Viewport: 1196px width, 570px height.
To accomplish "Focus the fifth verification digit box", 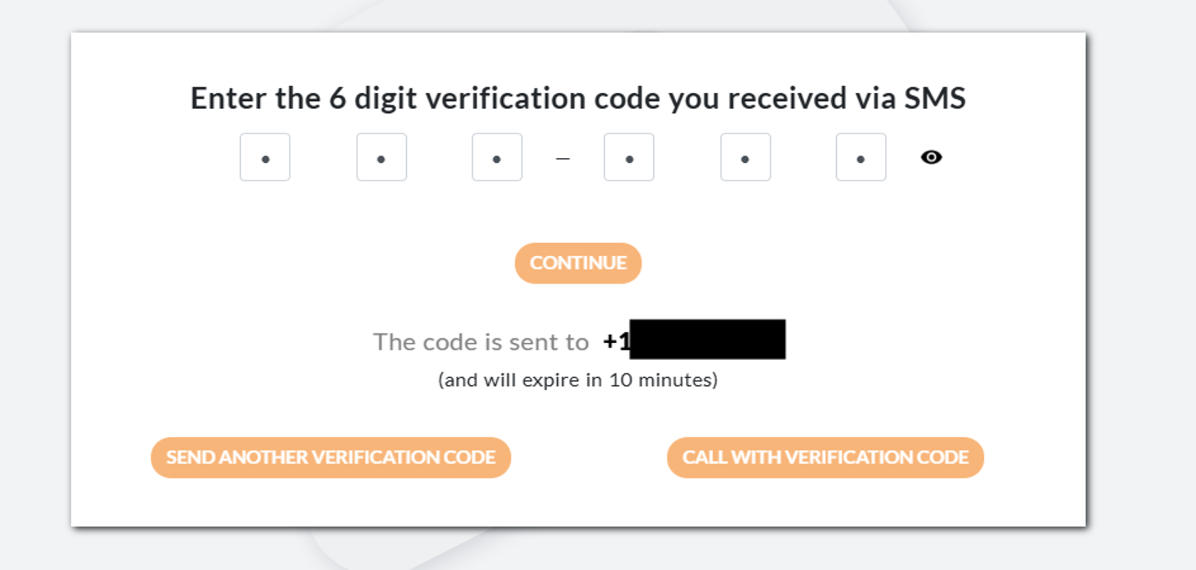I will [x=745, y=157].
